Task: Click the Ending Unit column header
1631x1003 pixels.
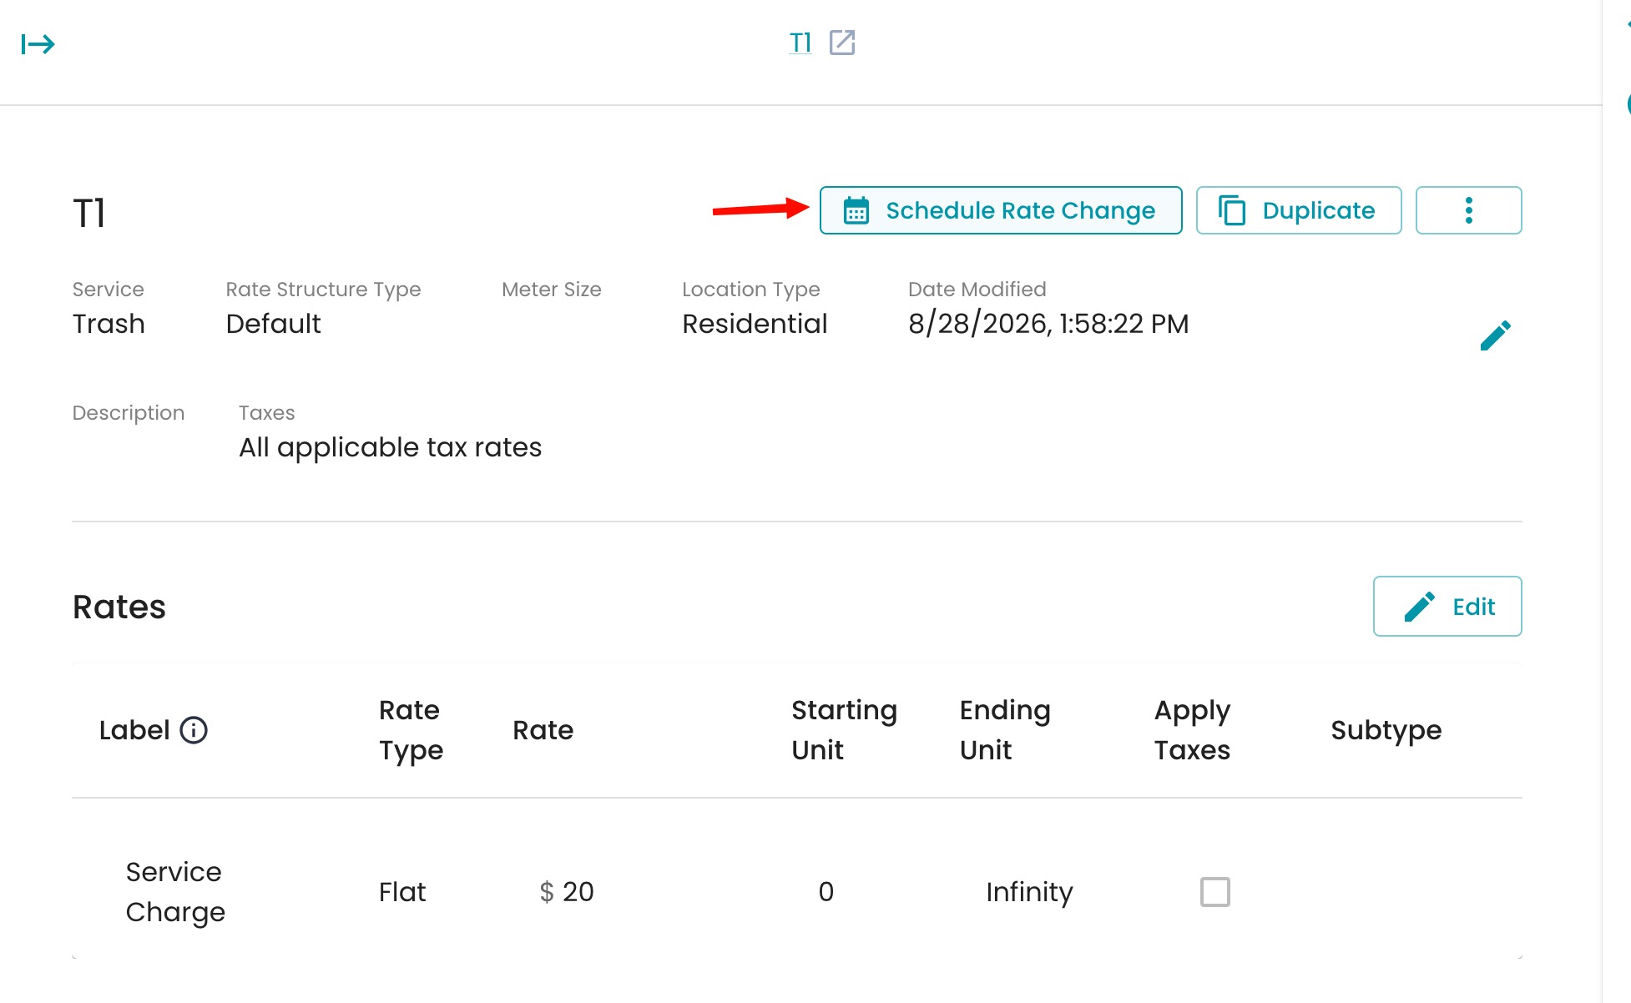Action: coord(1005,730)
